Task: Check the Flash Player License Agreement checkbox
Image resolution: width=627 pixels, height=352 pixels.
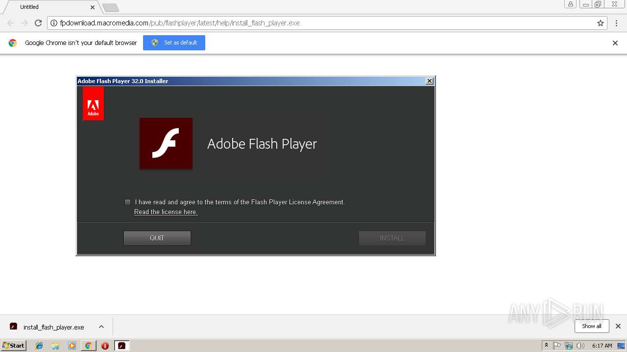Action: coord(128,202)
